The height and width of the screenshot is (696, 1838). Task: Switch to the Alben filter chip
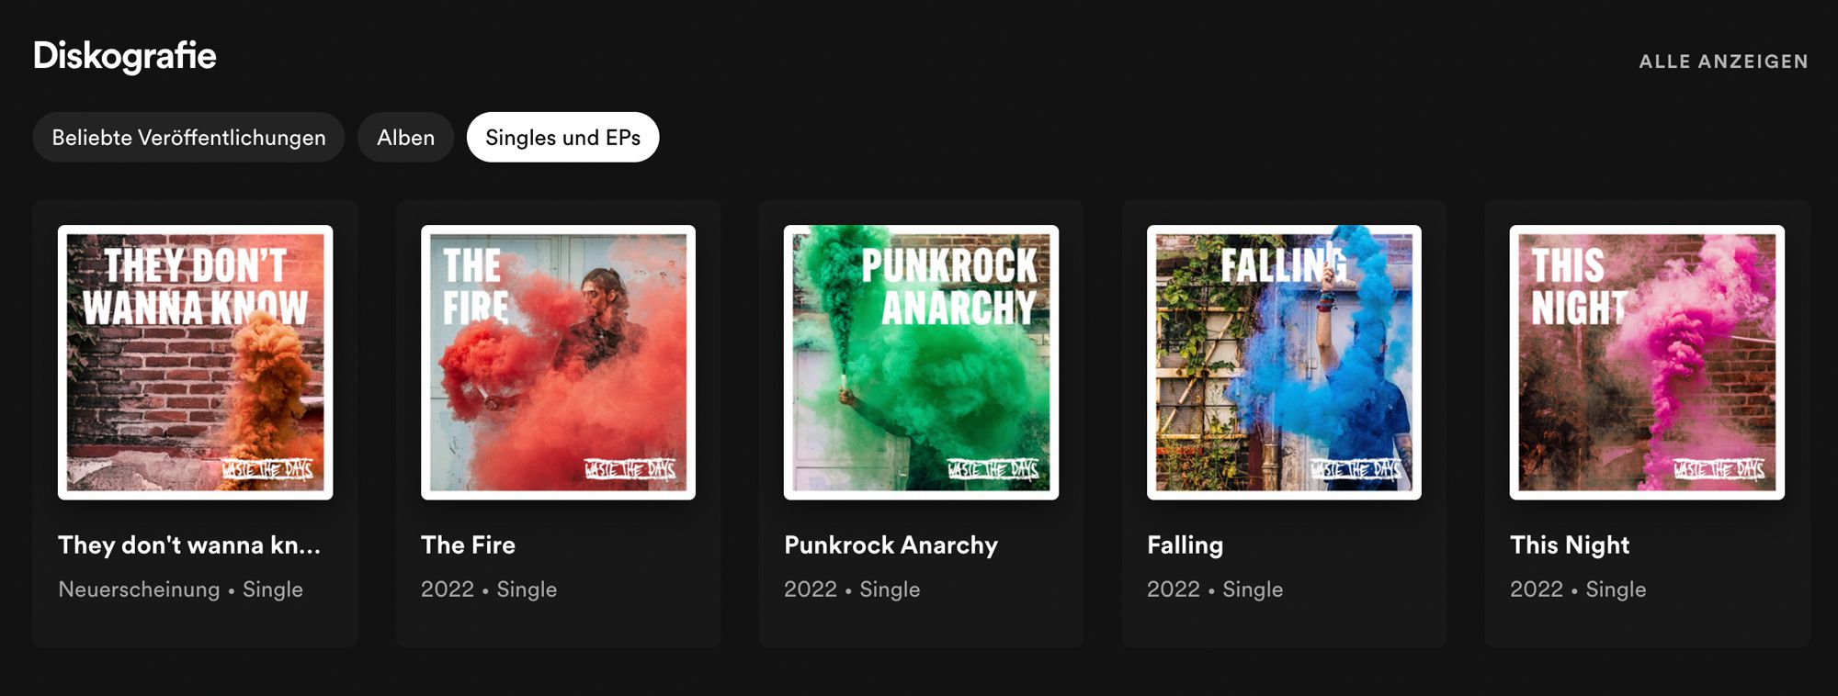pyautogui.click(x=405, y=138)
